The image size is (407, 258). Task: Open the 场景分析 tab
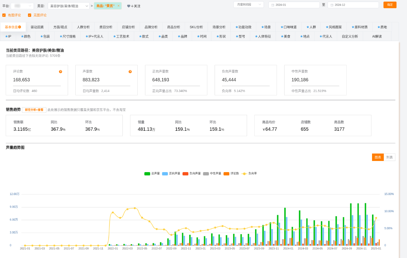click(x=219, y=27)
